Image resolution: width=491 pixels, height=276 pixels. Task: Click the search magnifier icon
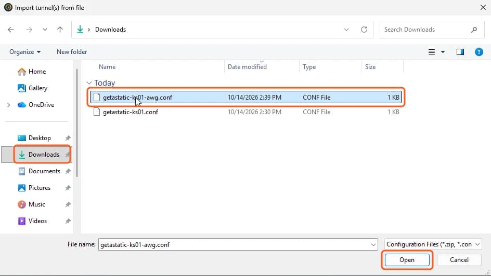pyautogui.click(x=474, y=30)
